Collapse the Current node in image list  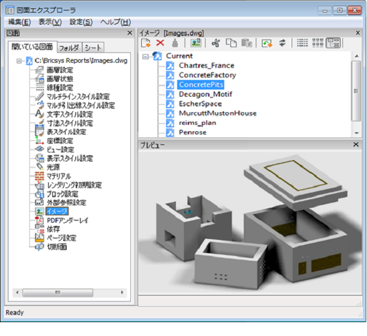(145, 56)
